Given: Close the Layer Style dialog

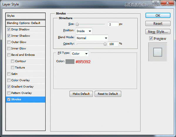Looking at the screenshot, I should [167, 3].
